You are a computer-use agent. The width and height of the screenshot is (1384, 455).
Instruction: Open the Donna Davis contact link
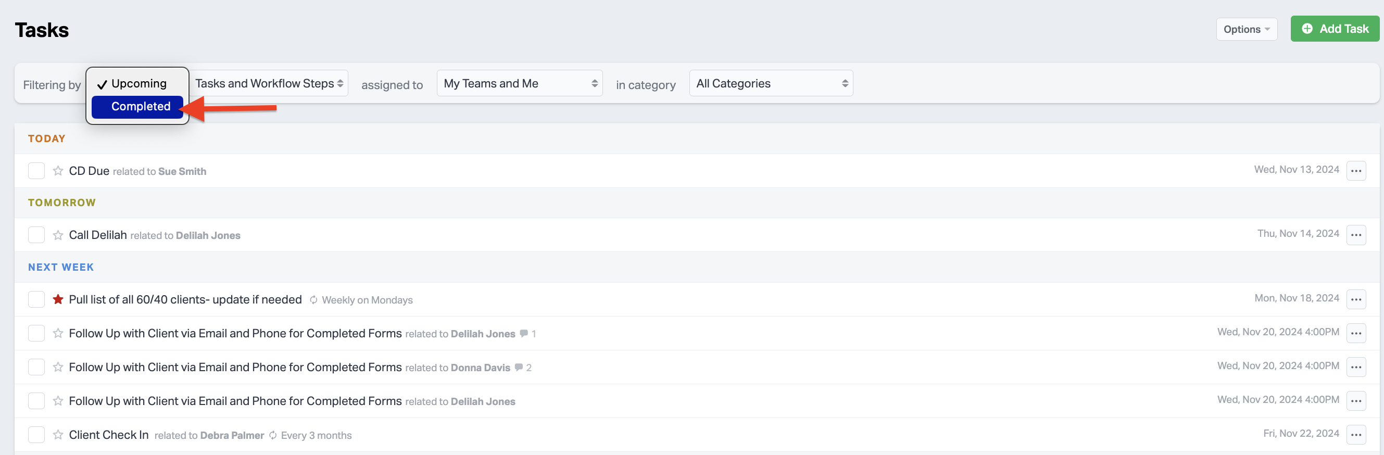pyautogui.click(x=480, y=368)
